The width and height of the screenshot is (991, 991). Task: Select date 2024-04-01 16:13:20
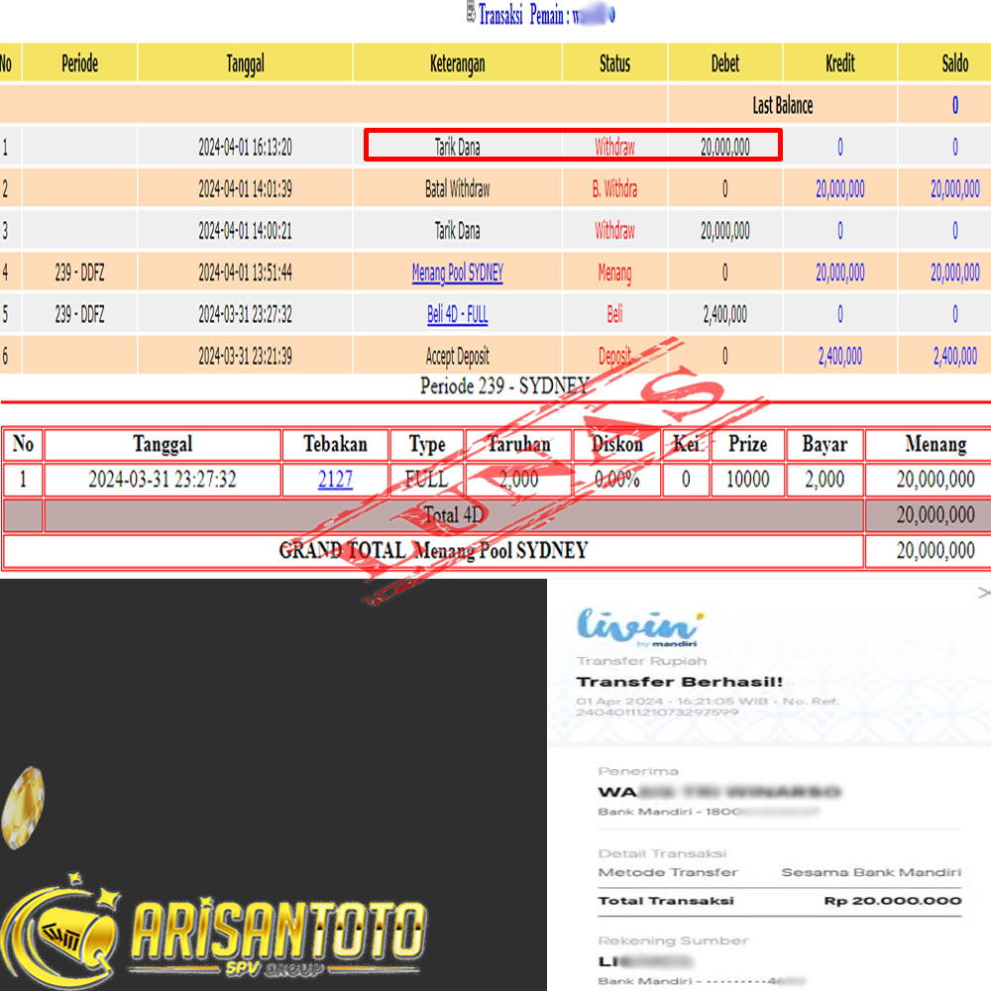pos(245,148)
